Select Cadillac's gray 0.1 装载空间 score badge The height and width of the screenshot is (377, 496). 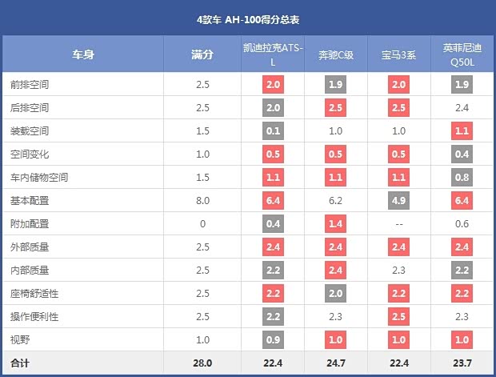tap(273, 130)
